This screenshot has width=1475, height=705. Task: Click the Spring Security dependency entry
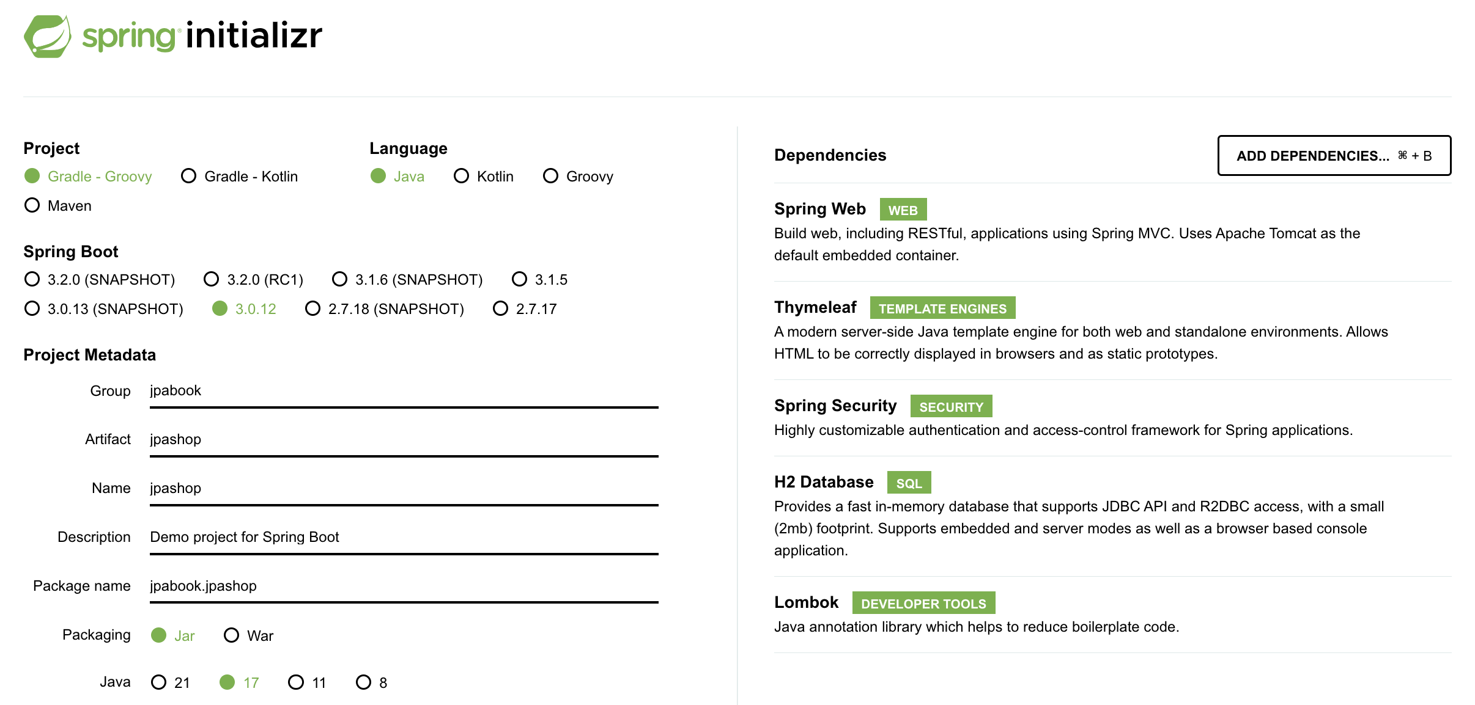tap(835, 406)
